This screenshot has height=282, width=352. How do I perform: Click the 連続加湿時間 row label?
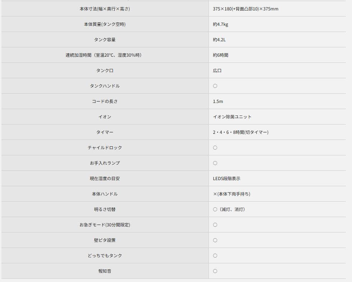[x=103, y=55]
